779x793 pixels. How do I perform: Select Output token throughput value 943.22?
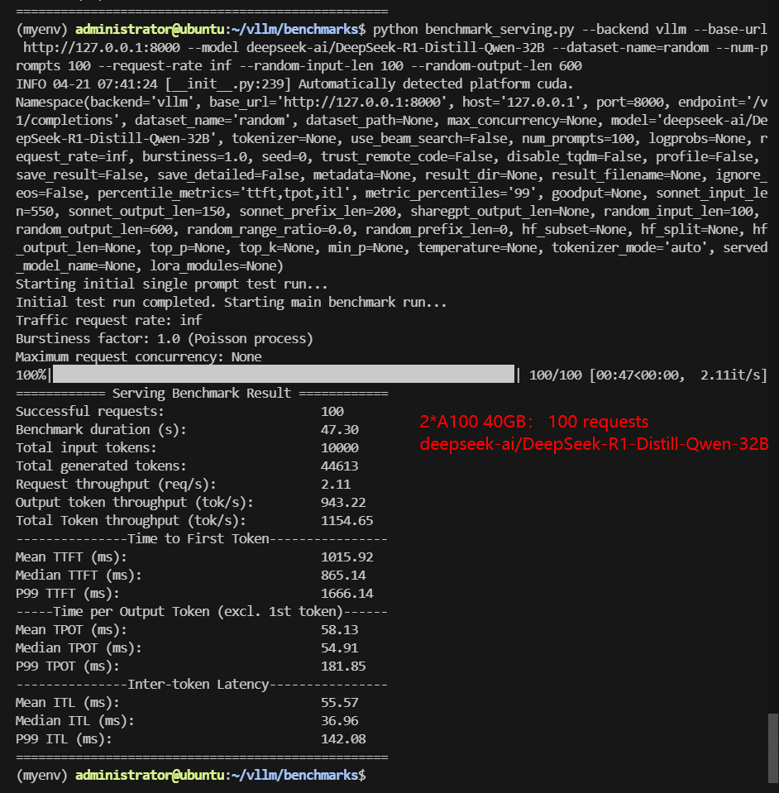tap(343, 502)
